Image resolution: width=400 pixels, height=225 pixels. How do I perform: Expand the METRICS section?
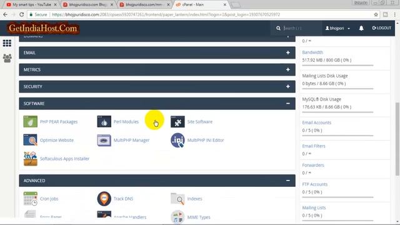click(157, 69)
